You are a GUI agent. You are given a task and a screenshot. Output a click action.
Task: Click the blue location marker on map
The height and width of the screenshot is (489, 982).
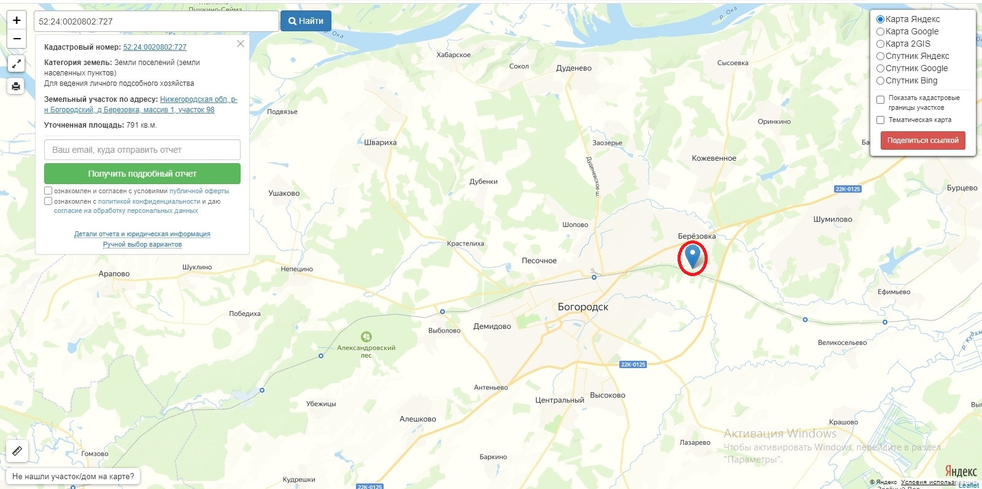click(x=692, y=256)
